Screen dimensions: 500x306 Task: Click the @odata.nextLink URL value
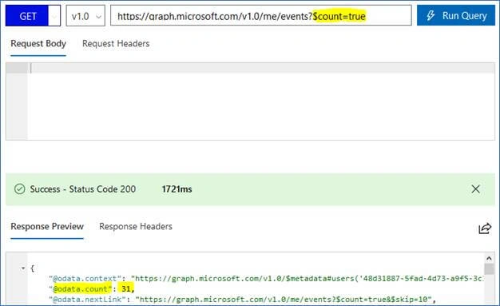[284, 300]
